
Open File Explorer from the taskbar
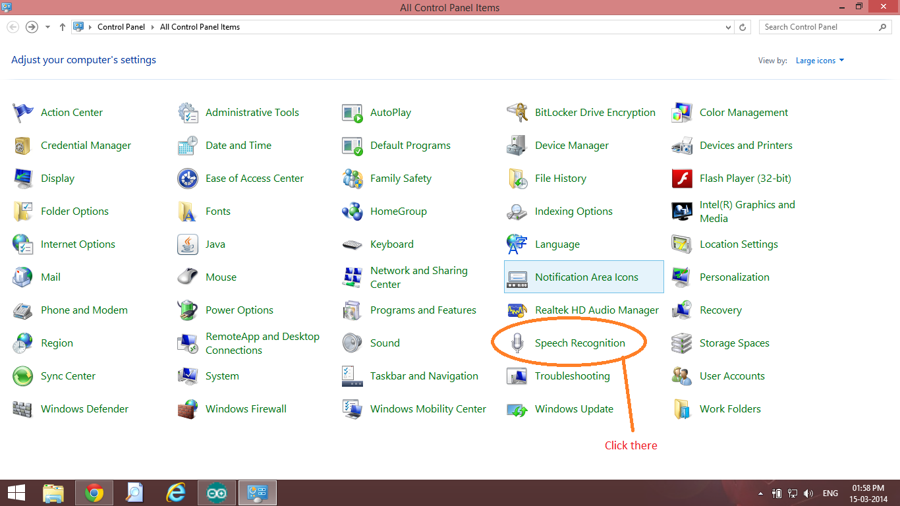[x=54, y=493]
